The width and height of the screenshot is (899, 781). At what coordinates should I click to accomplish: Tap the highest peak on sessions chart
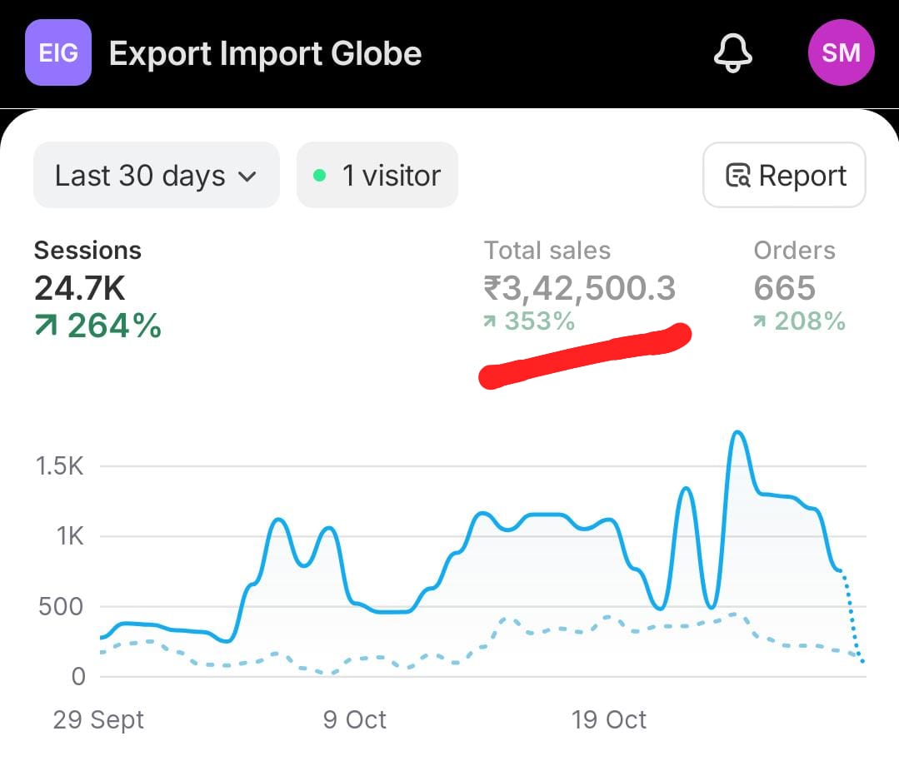(x=737, y=433)
